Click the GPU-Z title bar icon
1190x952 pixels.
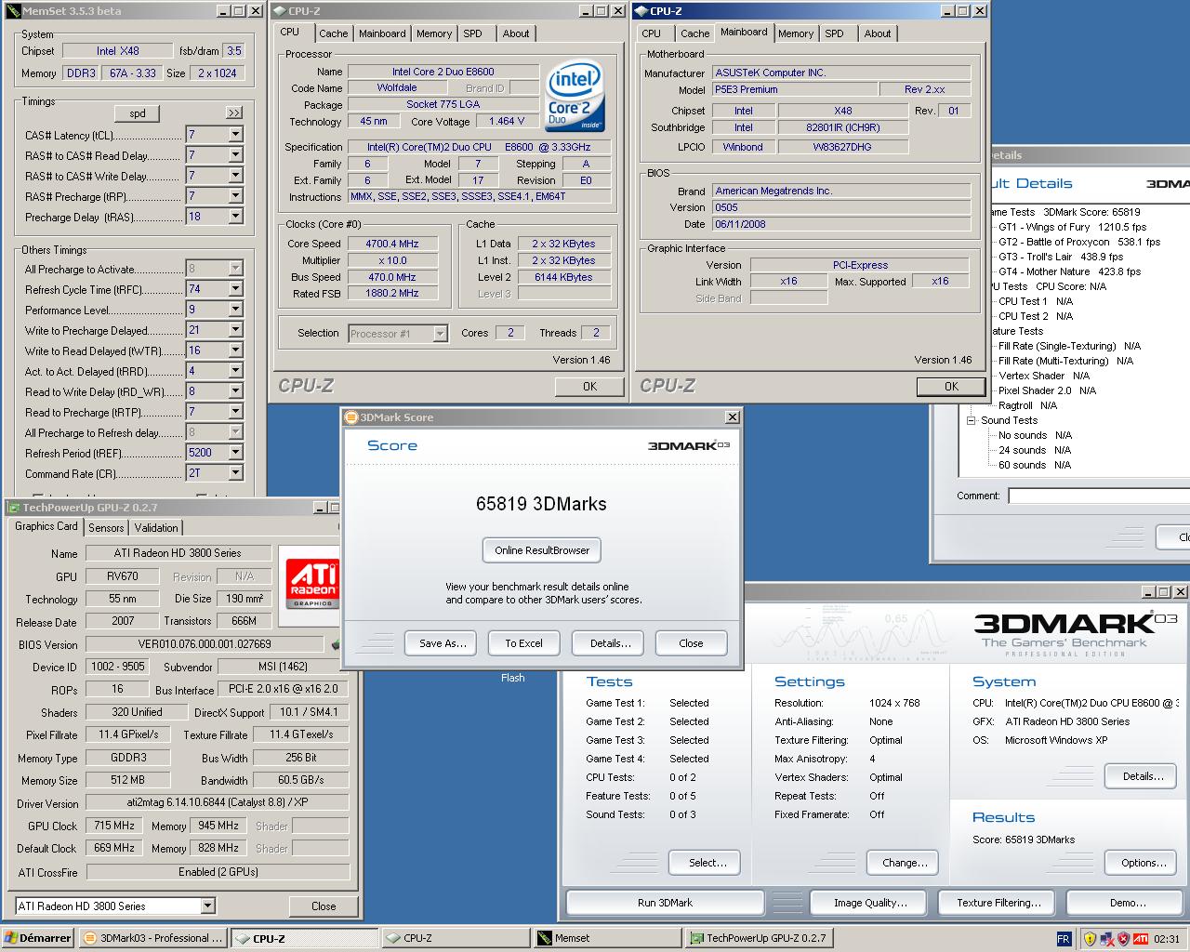tap(13, 508)
